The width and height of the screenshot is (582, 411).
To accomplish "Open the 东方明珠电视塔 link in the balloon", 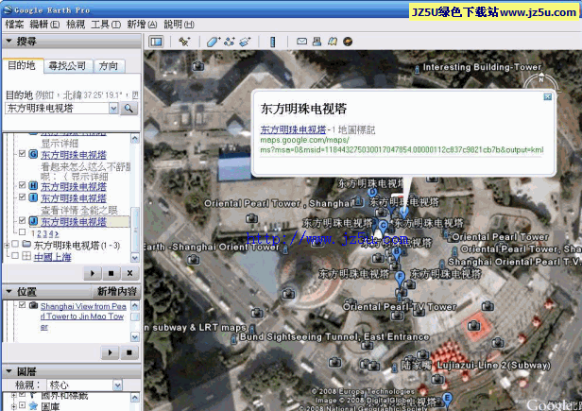I will [293, 129].
